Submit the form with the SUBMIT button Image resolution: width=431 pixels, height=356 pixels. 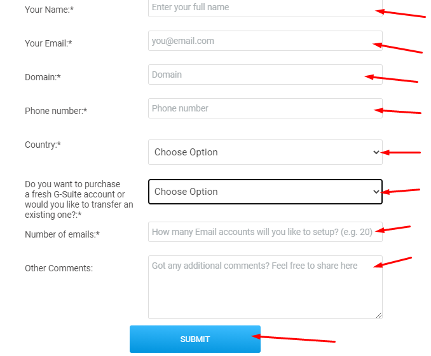tap(195, 339)
